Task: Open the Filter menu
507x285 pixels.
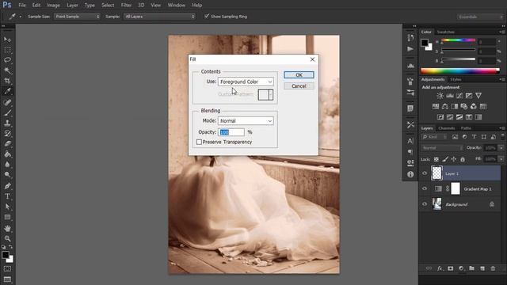Action: point(126,6)
